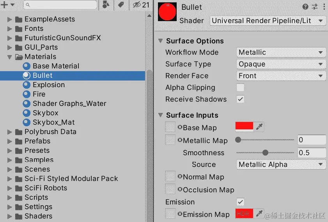Click the project search field
328x222 pixels.
point(60,5)
